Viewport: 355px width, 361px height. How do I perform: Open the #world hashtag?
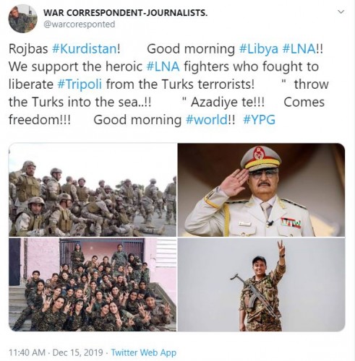[207, 120]
